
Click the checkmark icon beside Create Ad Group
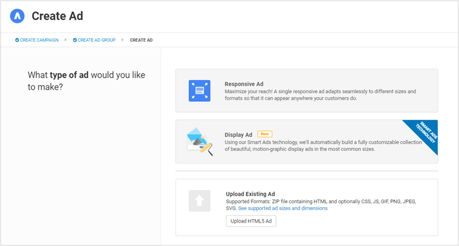coord(75,40)
